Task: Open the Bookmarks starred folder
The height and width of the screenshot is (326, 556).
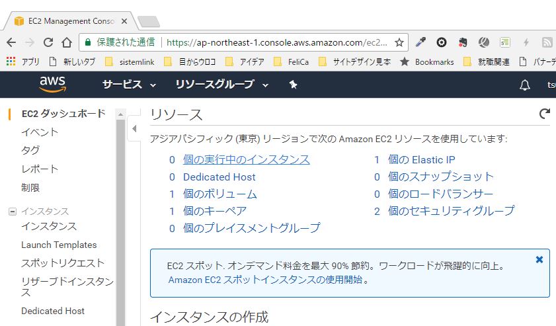Action: [427, 61]
